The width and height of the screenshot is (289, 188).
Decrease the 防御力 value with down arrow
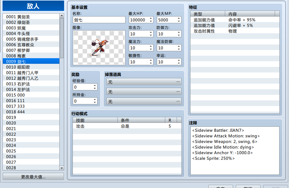(x=179, y=35)
